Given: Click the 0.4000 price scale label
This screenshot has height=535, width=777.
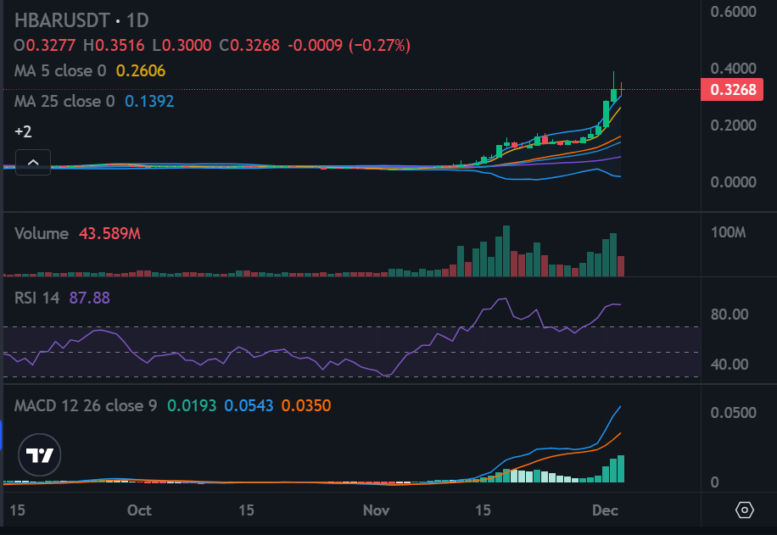Looking at the screenshot, I should [x=734, y=69].
